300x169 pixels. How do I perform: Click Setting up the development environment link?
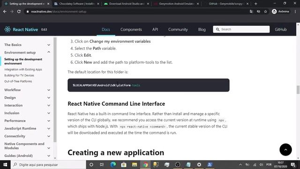coord(23,61)
